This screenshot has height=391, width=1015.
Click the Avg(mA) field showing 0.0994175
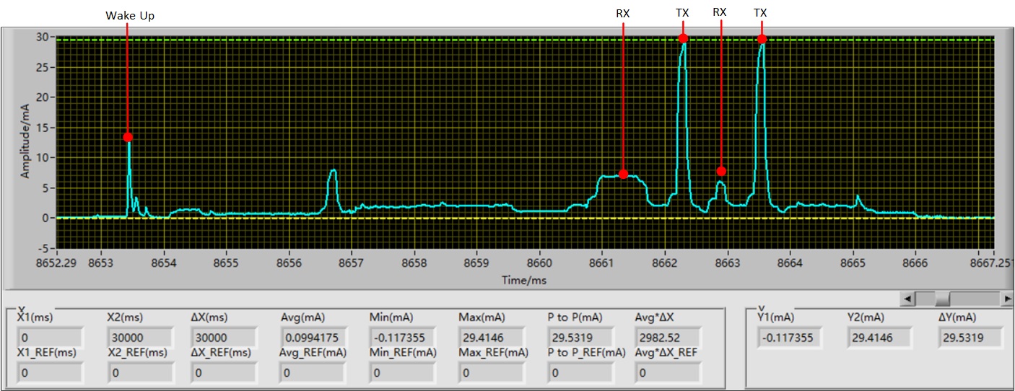314,338
